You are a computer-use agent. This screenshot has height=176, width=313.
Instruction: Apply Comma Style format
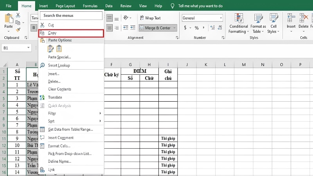pos(203,28)
